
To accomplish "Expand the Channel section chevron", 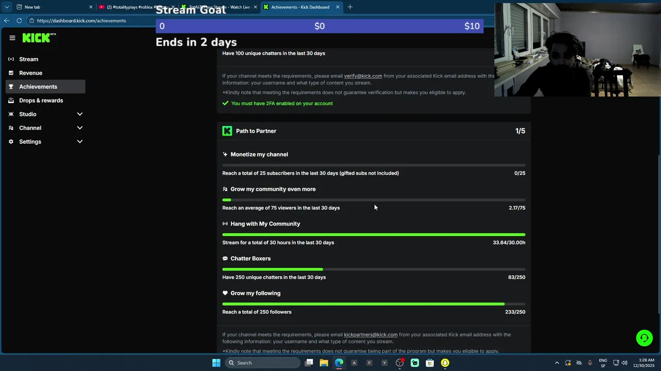I will click(x=80, y=128).
